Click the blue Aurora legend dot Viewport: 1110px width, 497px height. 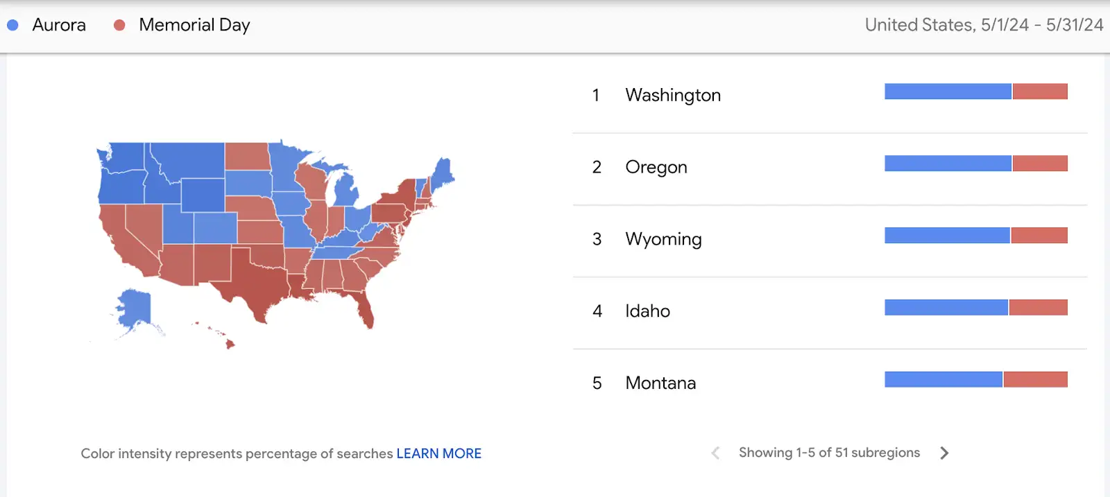pos(12,24)
